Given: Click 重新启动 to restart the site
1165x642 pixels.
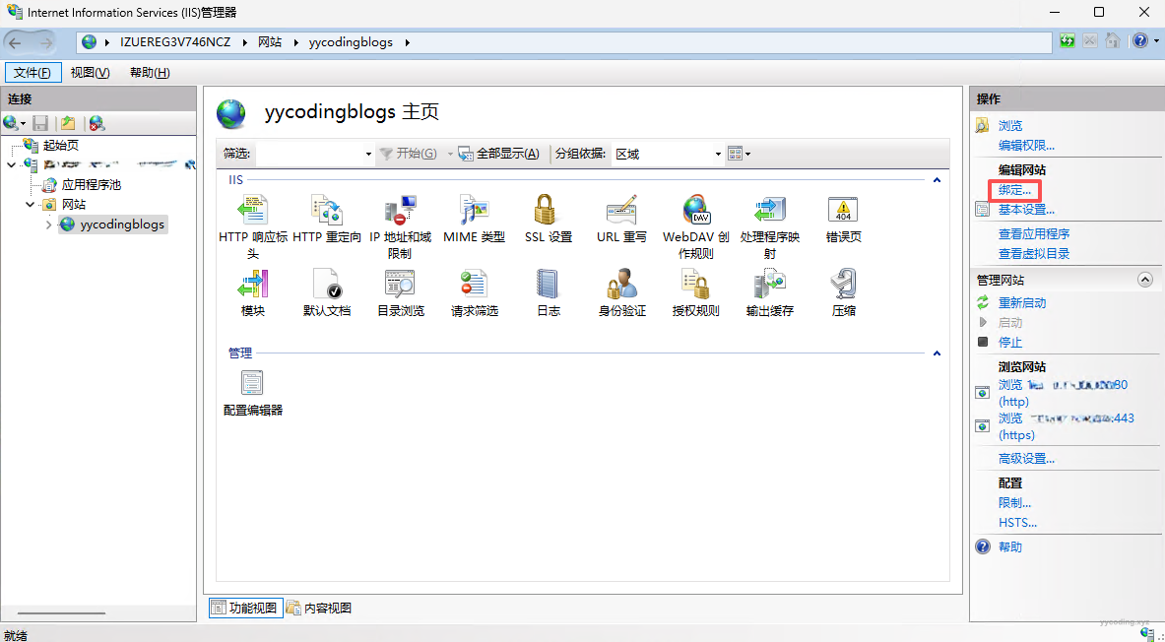Looking at the screenshot, I should [x=1022, y=303].
